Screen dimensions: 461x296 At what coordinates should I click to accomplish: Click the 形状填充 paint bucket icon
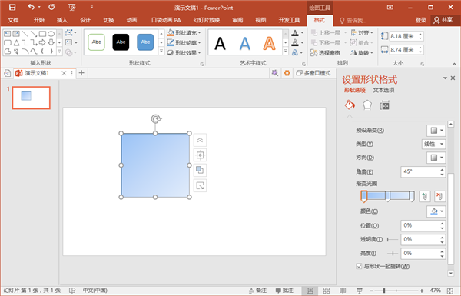point(171,32)
